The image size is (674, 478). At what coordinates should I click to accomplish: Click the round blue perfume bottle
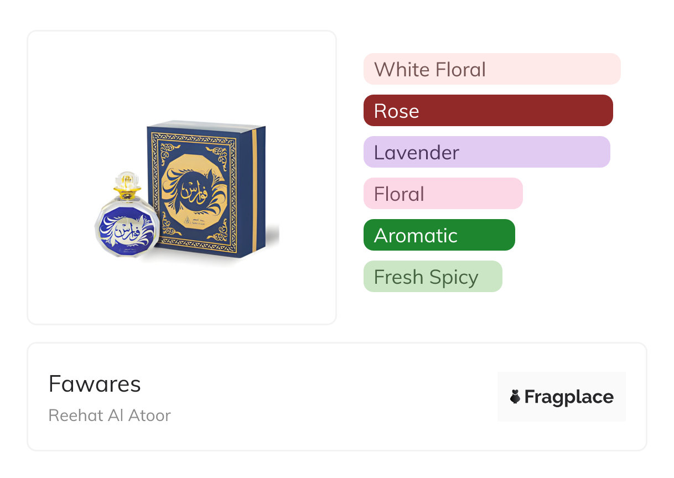tap(127, 230)
